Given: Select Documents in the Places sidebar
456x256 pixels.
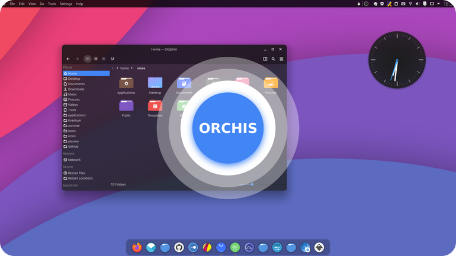Looking at the screenshot, I should [86, 84].
